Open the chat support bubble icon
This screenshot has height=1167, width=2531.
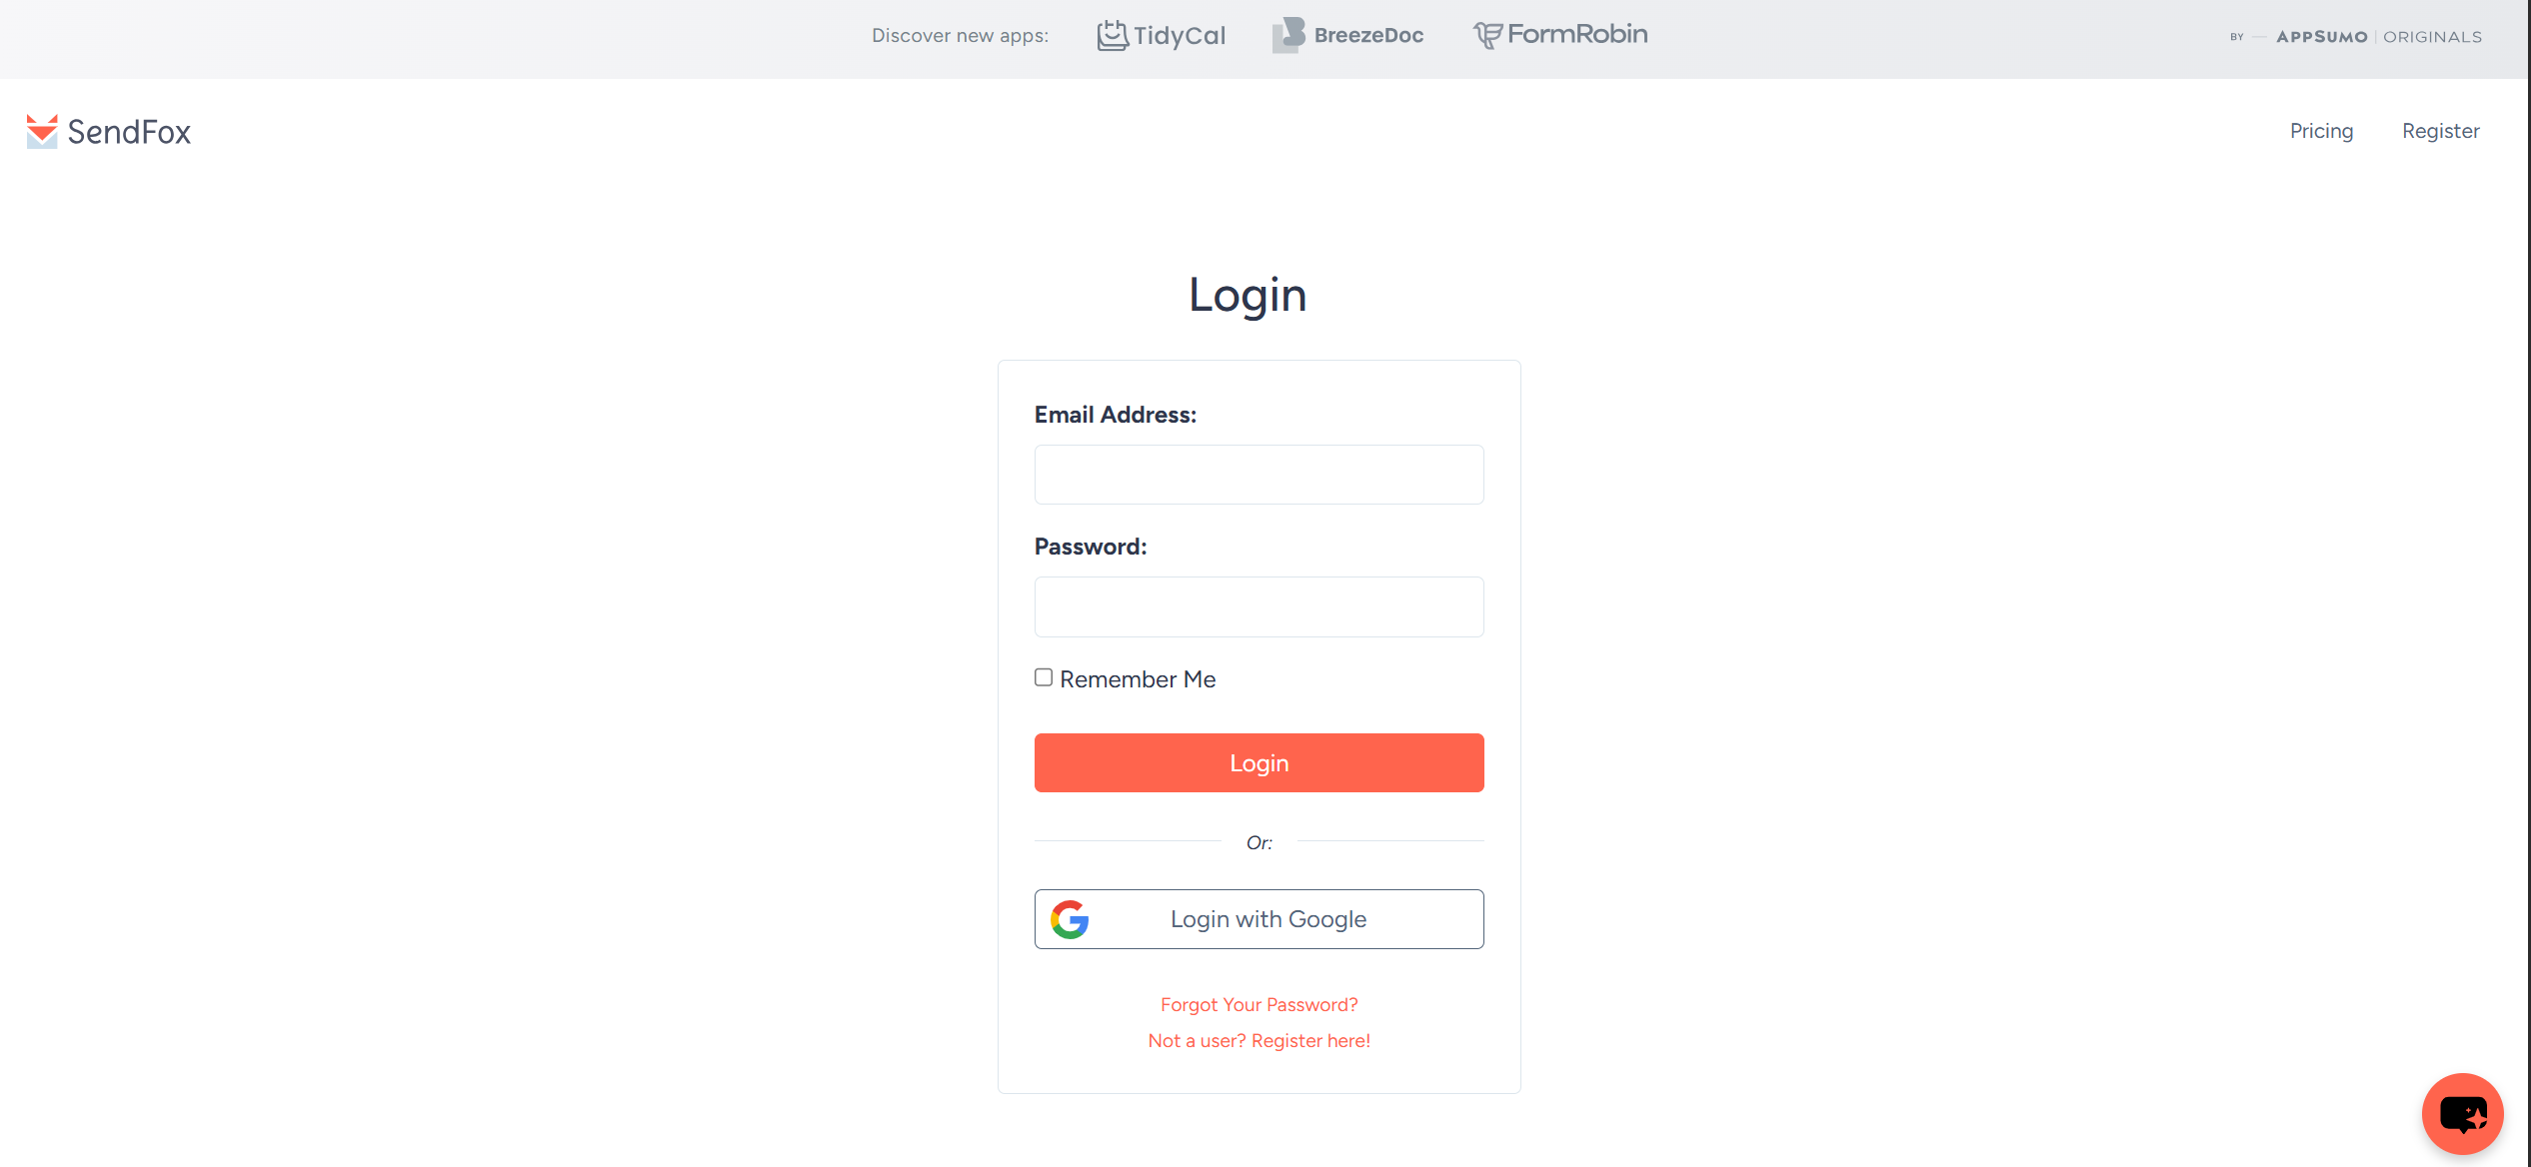(x=2463, y=1114)
